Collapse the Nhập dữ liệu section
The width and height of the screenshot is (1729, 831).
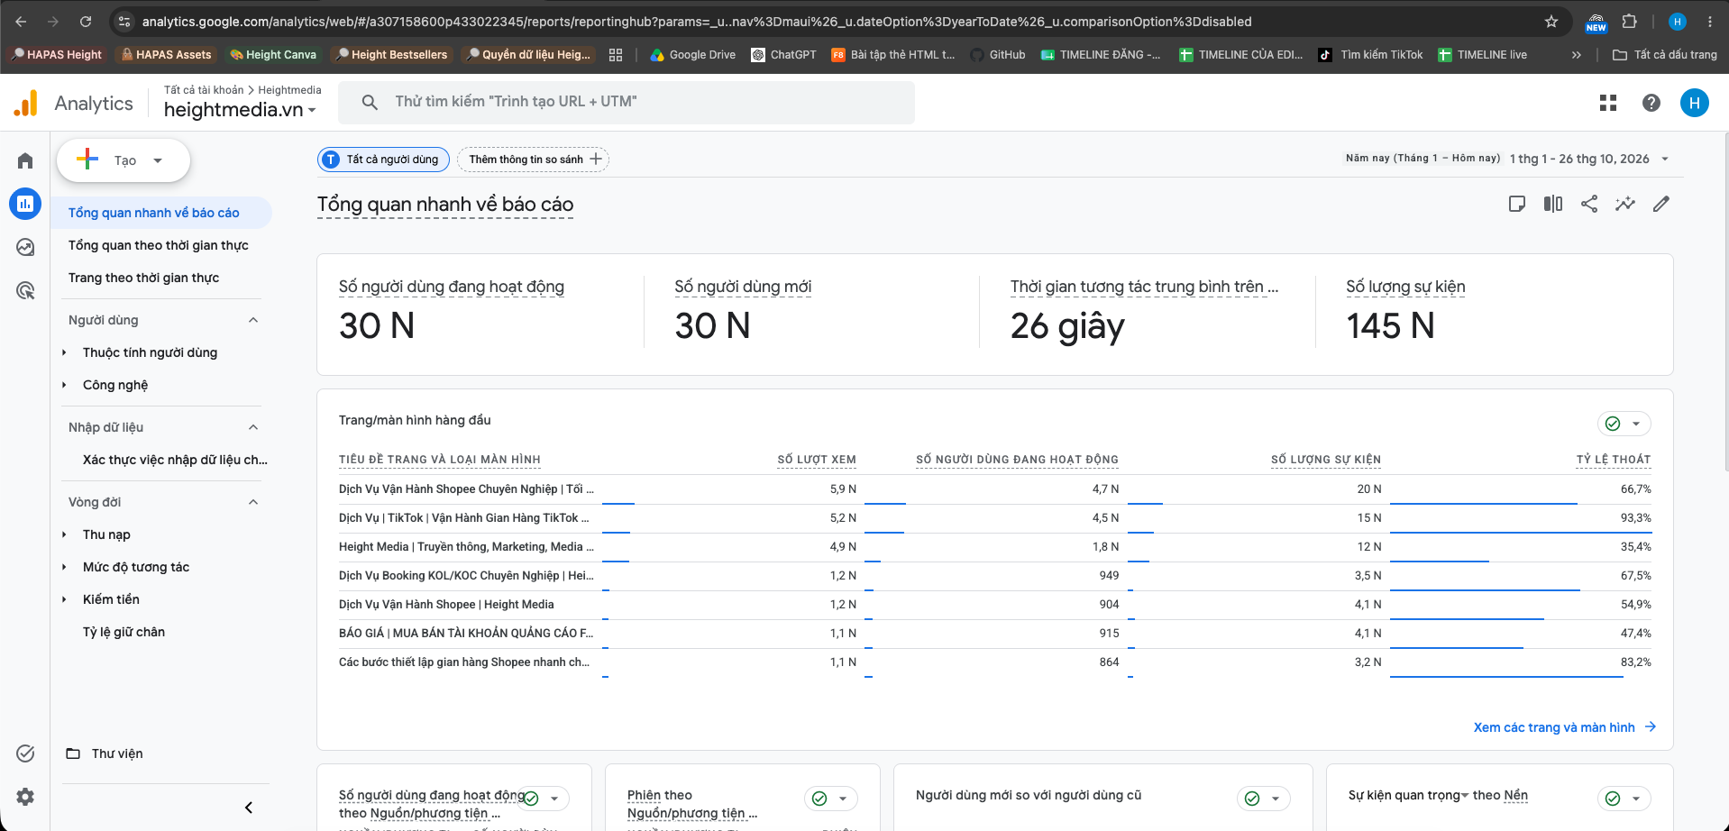click(x=253, y=427)
